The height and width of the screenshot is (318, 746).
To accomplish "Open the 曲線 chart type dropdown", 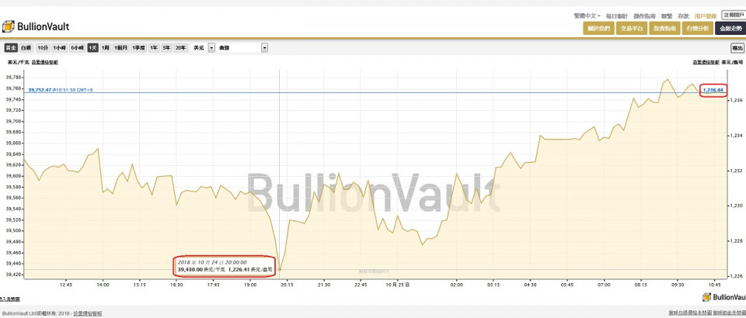I will click(242, 48).
